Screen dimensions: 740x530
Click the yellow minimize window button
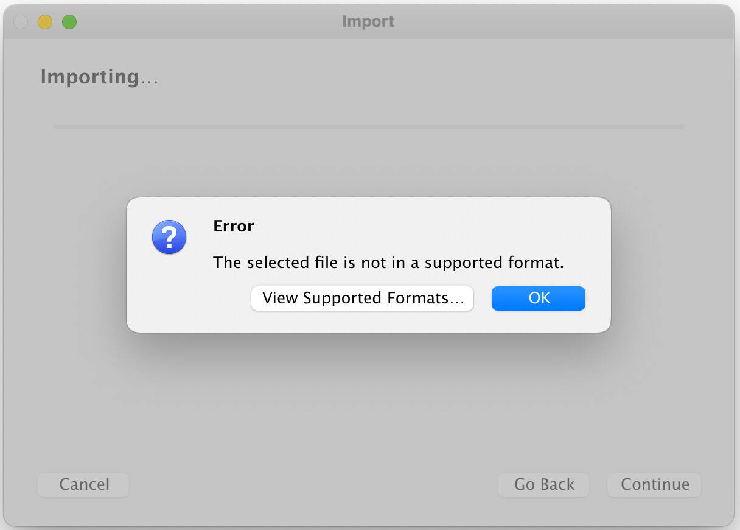45,22
